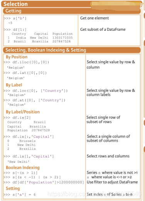Click the Boolean Indexing subheading

[x=23, y=167]
